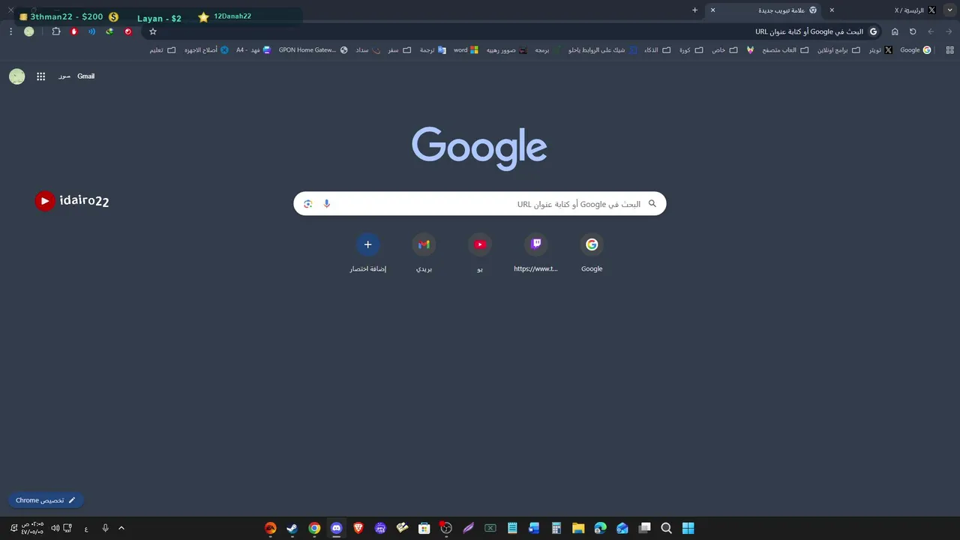960x540 pixels.
Task: Open the ترجمة bookmark
Action: 432,50
